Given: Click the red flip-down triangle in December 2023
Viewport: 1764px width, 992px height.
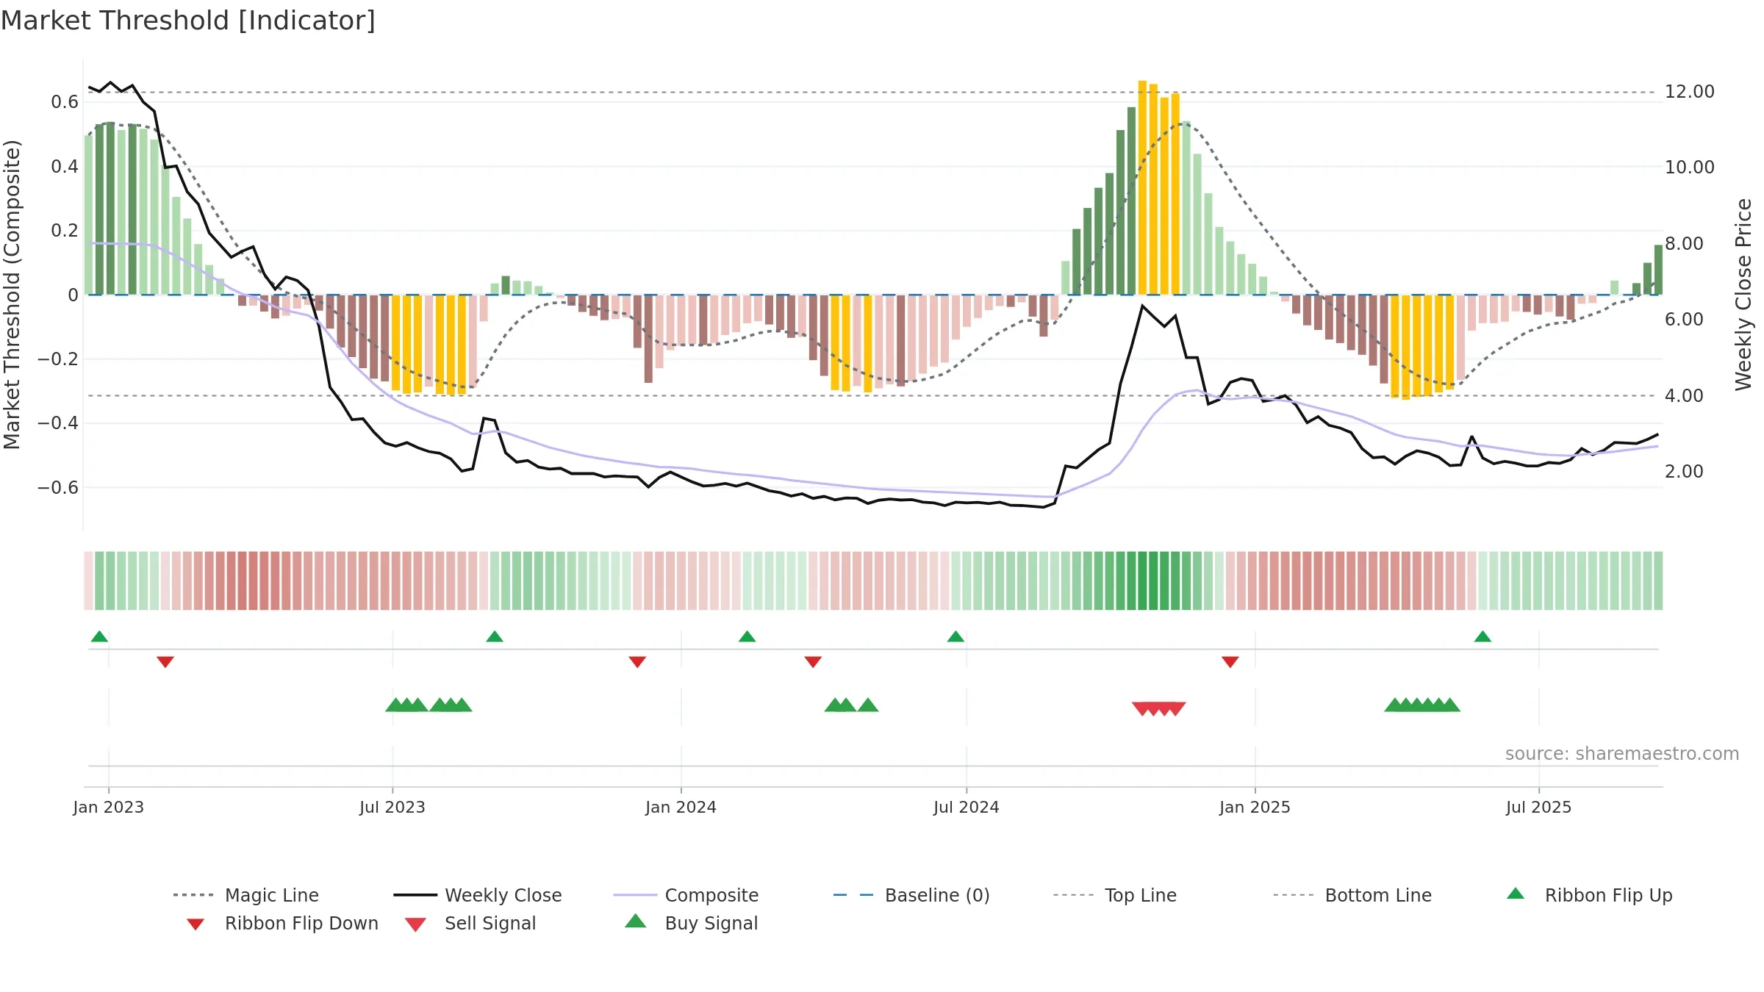Looking at the screenshot, I should pyautogui.click(x=637, y=662).
